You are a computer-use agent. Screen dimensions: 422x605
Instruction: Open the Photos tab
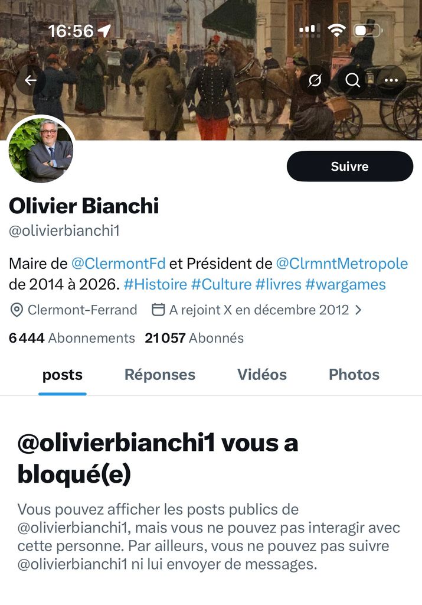click(354, 375)
